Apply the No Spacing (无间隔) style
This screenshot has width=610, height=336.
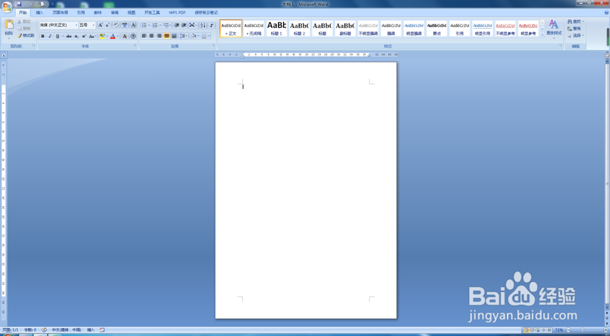pos(254,29)
